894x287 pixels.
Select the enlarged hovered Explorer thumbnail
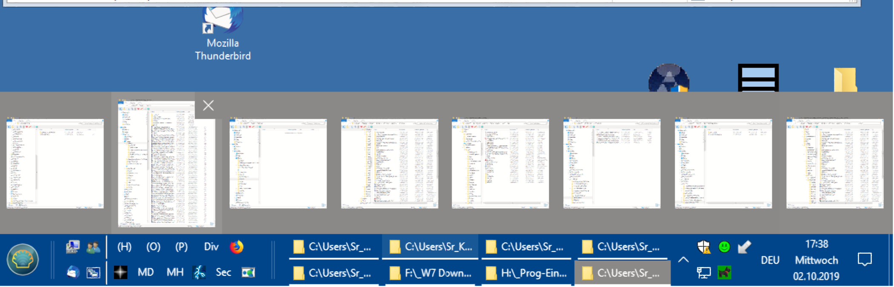point(166,164)
